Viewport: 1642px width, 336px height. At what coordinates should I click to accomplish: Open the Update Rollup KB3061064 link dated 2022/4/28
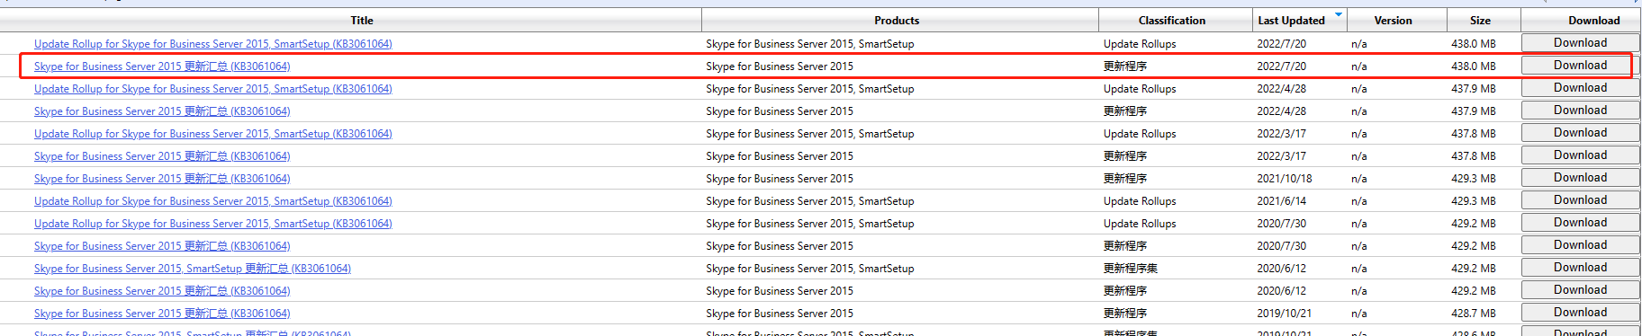(x=213, y=89)
